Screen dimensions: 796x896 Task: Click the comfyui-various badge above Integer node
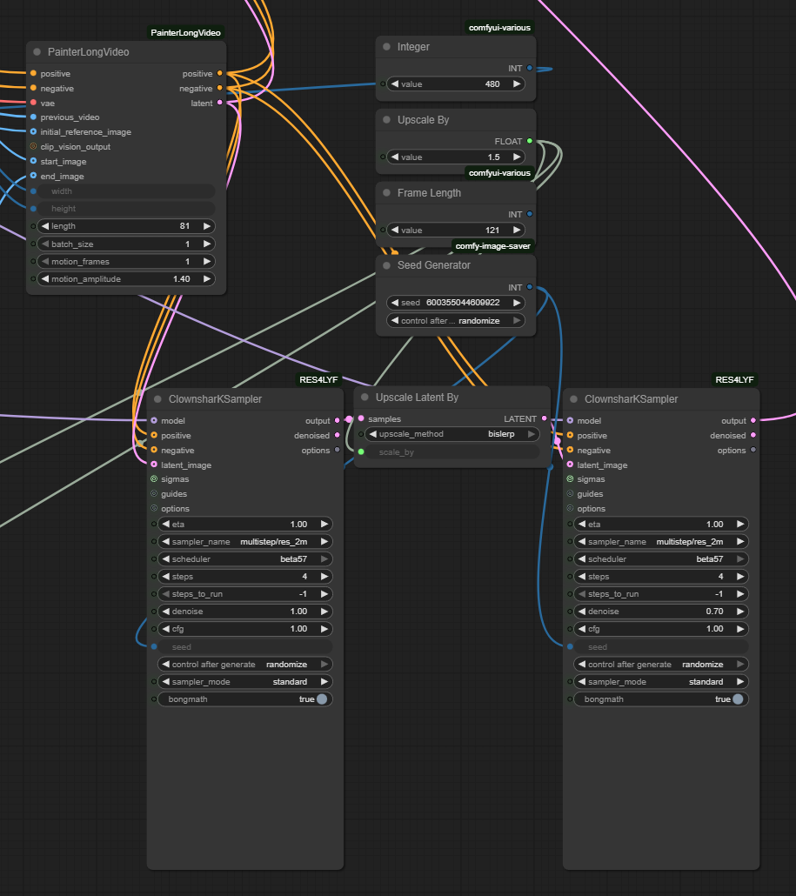[499, 28]
